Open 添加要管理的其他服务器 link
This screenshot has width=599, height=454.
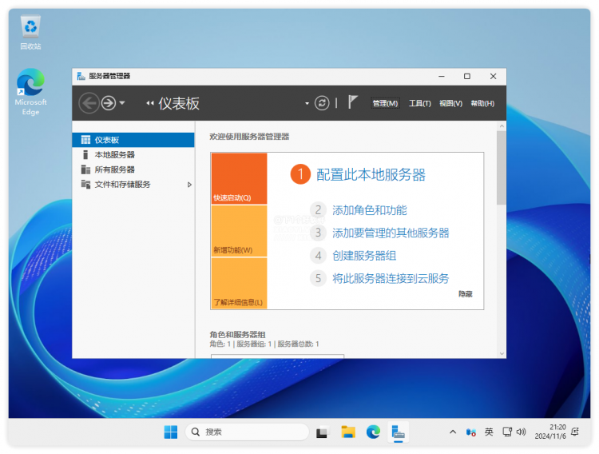coord(391,233)
